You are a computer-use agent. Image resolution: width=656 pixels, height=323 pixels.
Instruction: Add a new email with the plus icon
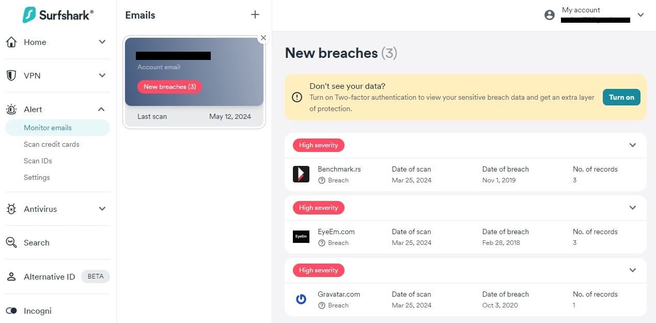[x=255, y=14]
